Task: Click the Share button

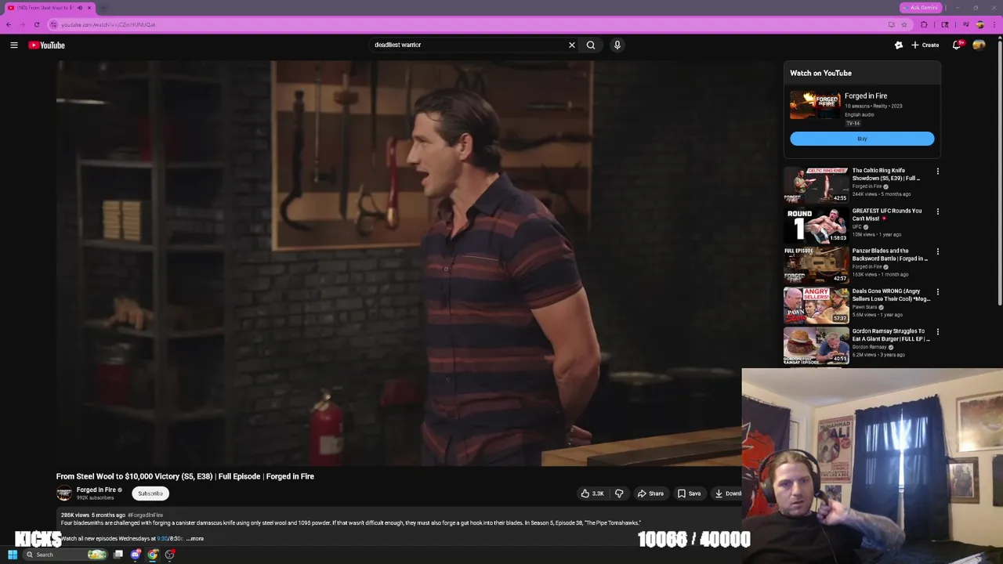Action: (650, 493)
